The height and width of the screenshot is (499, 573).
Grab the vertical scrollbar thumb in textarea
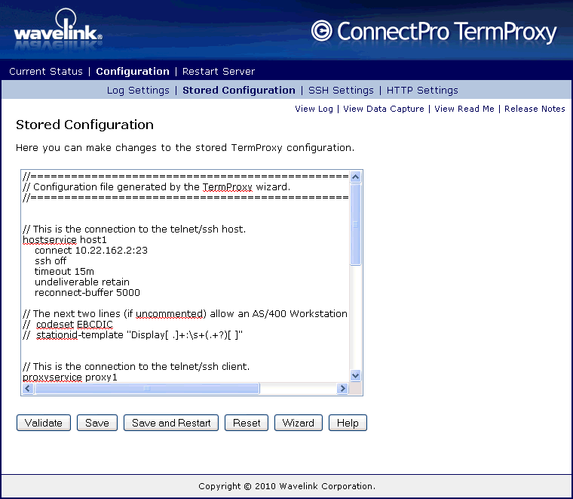pyautogui.click(x=355, y=224)
